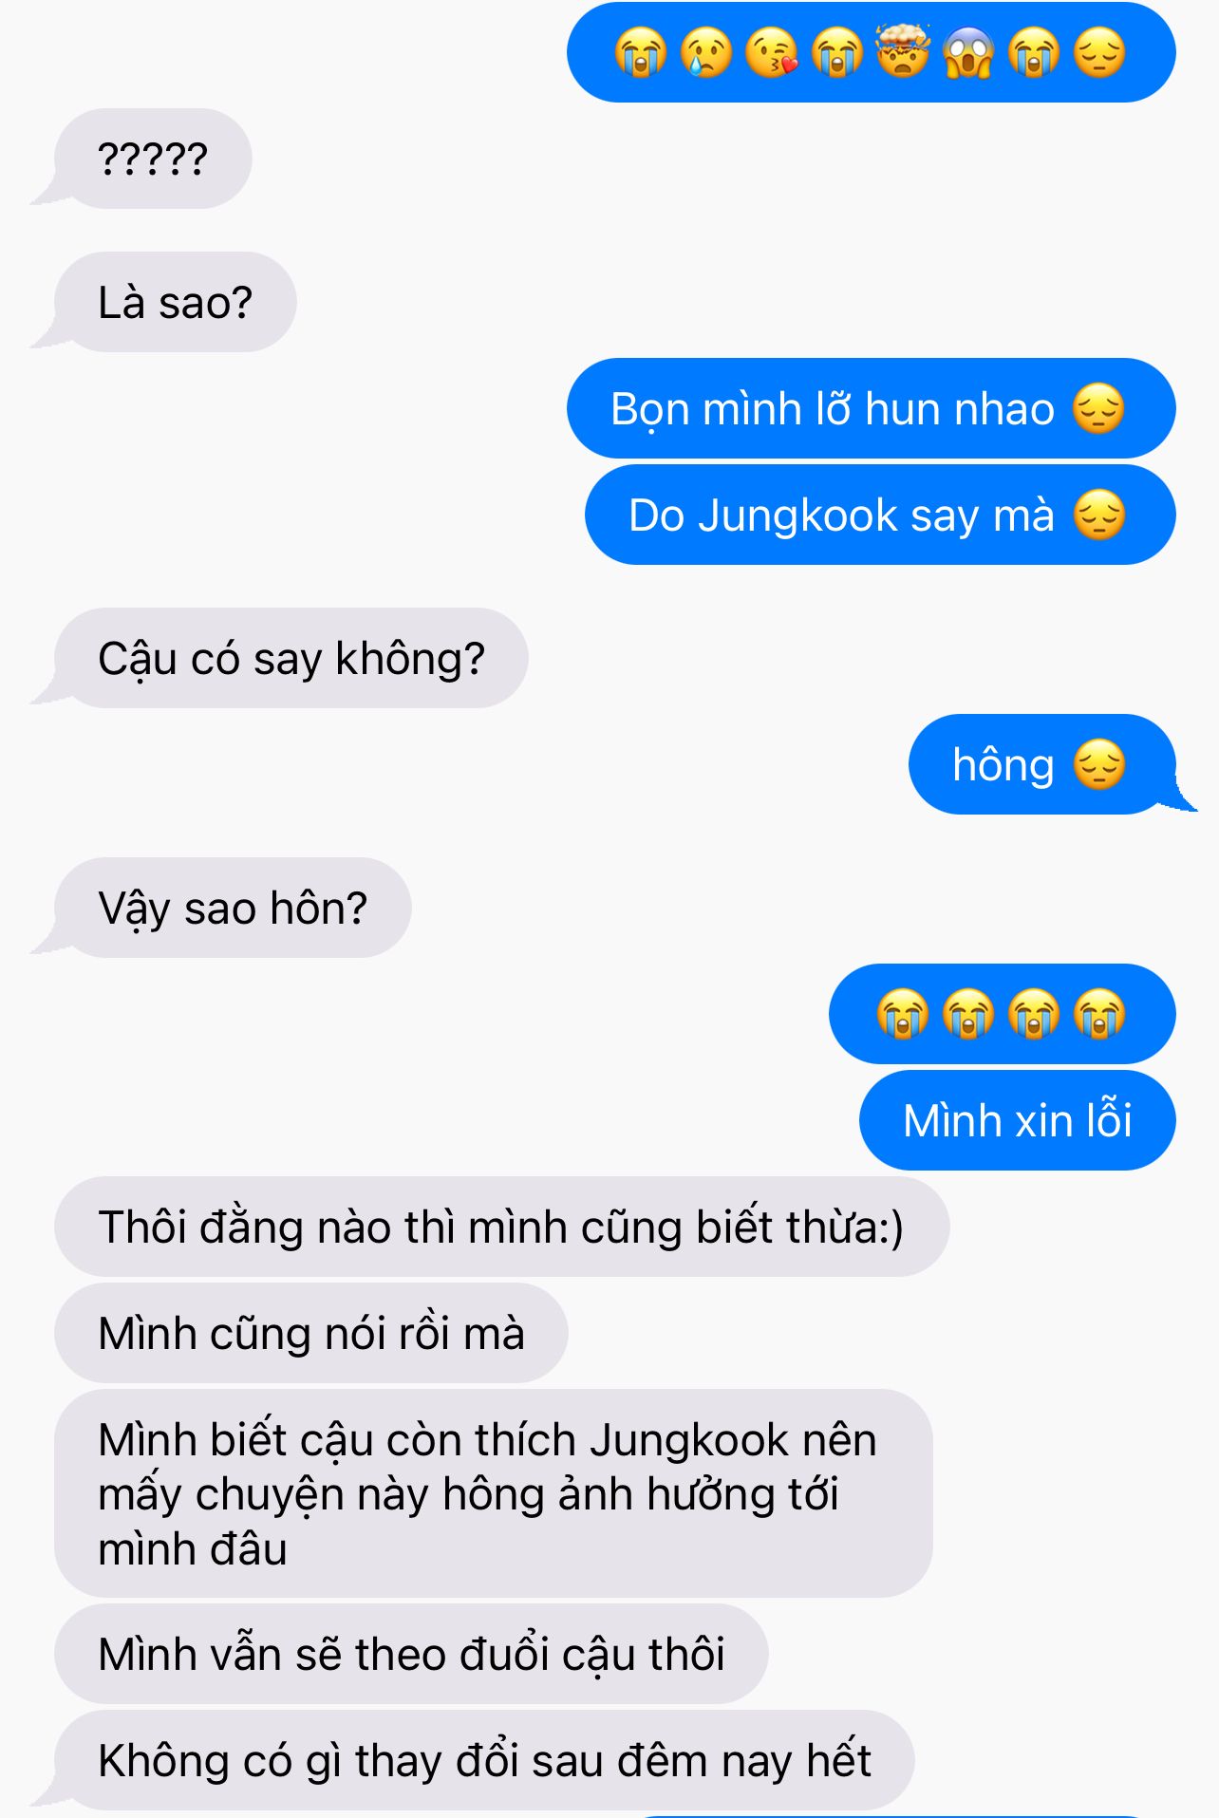Tap the screaming face emoji in top message
1219x1818 pixels.
coord(968,52)
